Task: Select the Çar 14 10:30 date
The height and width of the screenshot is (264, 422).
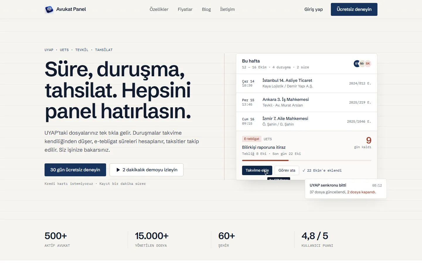Action: tap(248, 83)
